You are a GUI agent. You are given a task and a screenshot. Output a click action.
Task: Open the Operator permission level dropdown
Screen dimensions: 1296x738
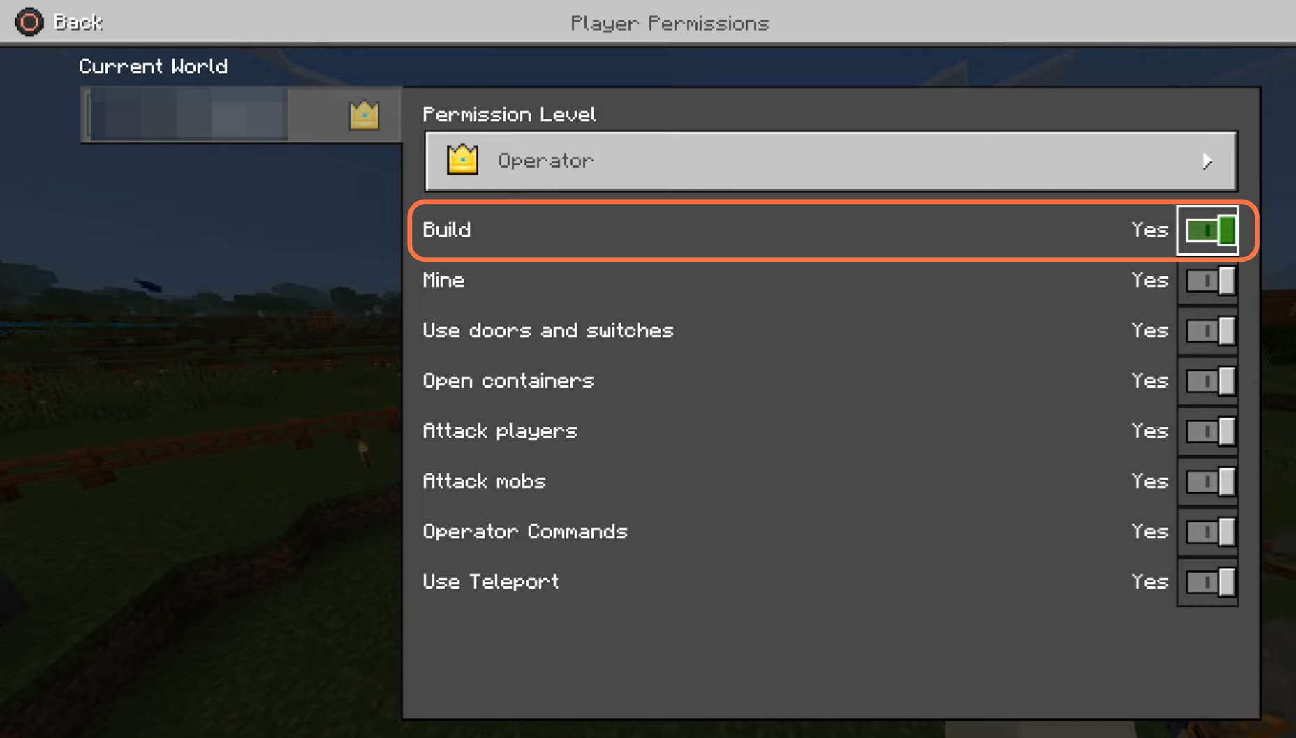[x=831, y=161]
